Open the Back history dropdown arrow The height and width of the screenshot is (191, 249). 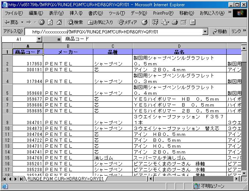click(22, 22)
